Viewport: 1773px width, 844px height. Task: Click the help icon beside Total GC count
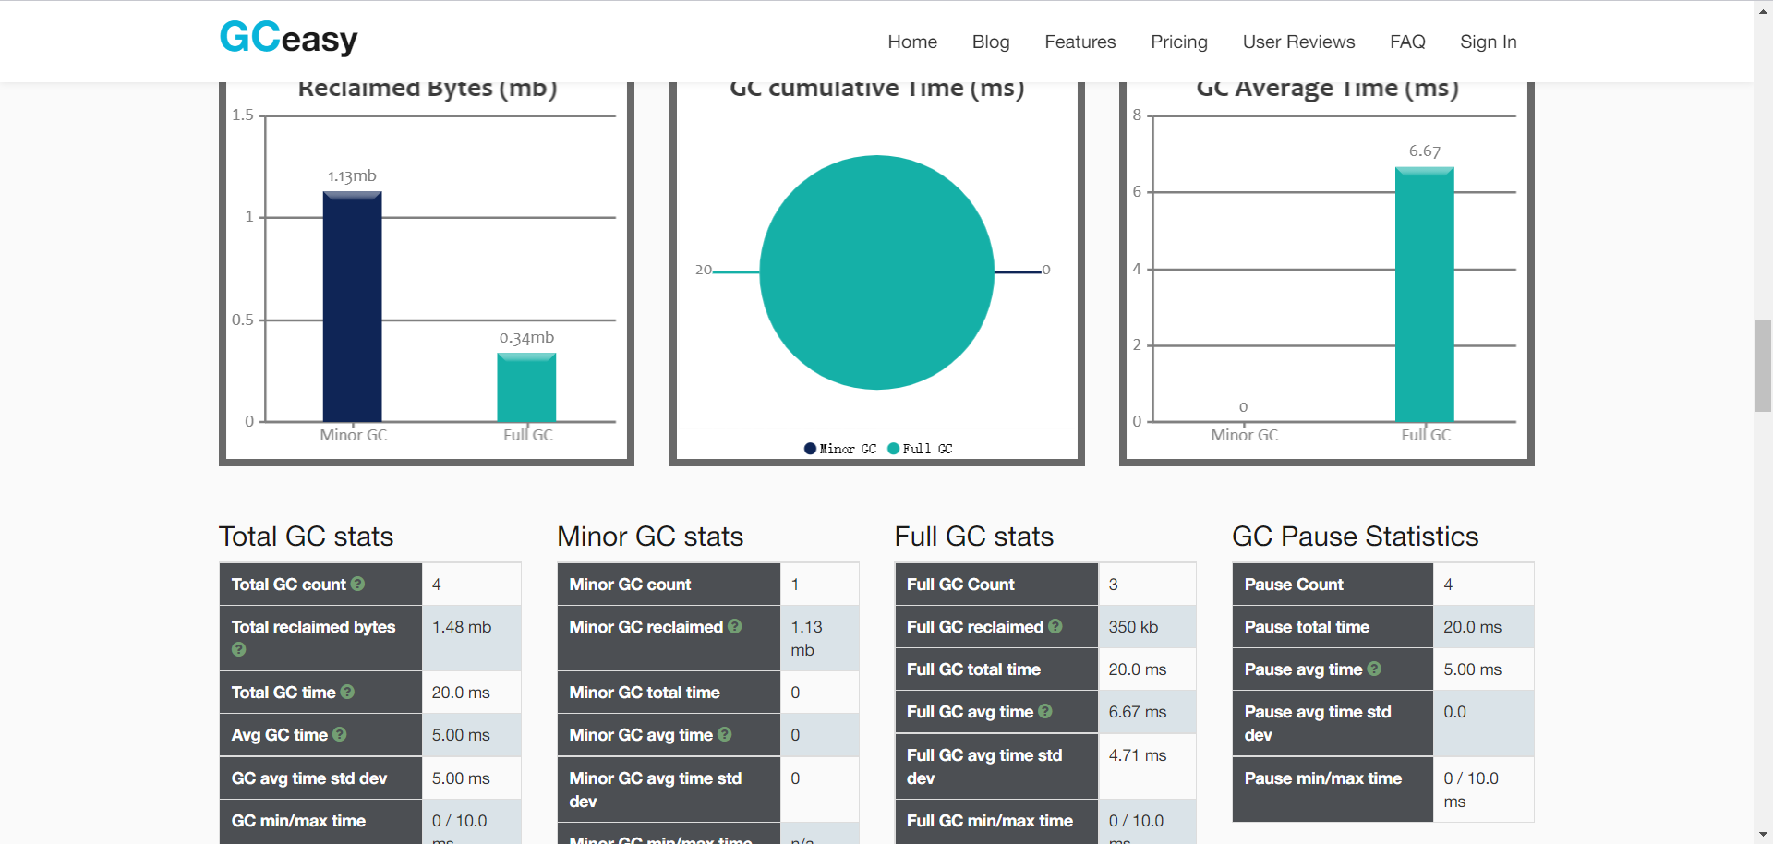(x=357, y=584)
